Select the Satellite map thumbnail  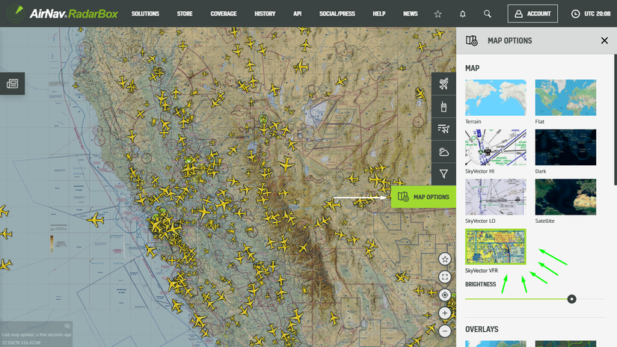pos(565,197)
